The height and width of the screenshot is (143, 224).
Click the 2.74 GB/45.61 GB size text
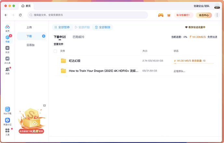pos(153,61)
